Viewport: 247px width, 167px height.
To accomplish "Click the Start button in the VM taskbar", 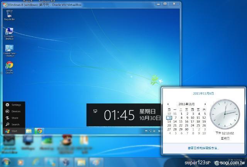I will point(14,131).
